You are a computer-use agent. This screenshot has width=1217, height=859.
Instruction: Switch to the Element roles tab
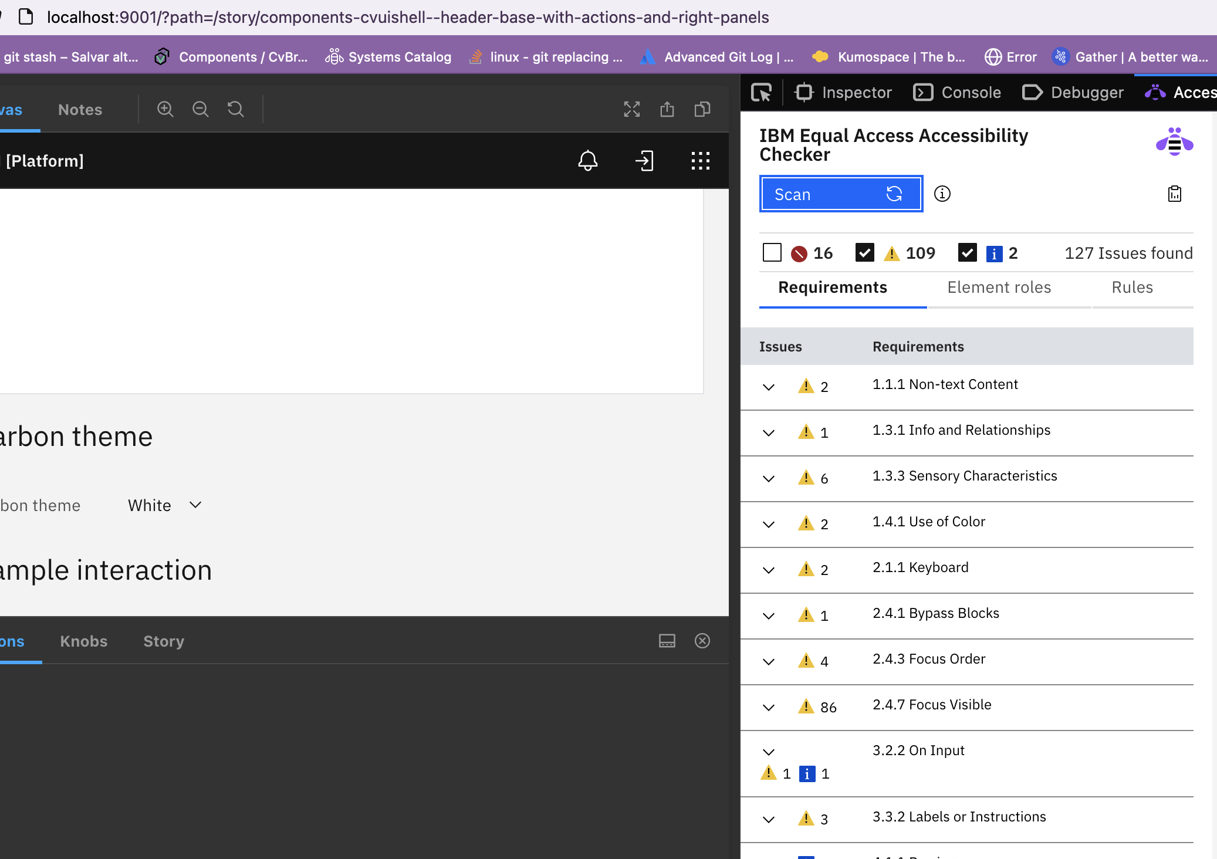[x=999, y=288]
